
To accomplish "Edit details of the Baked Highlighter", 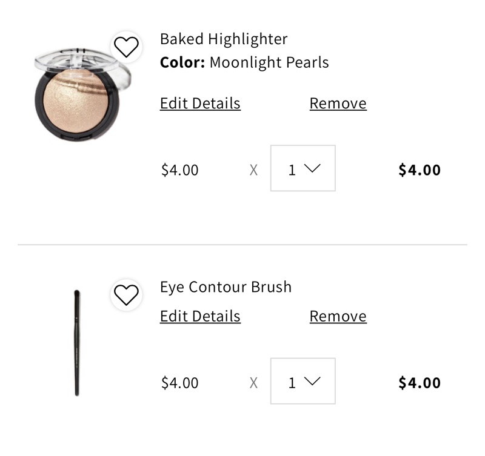I will 200,104.
